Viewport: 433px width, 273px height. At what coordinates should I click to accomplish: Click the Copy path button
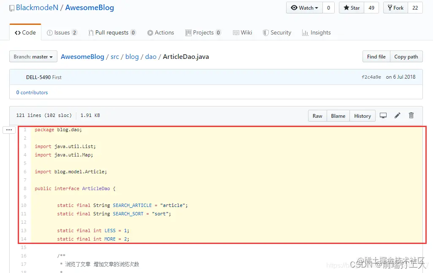[406, 56]
